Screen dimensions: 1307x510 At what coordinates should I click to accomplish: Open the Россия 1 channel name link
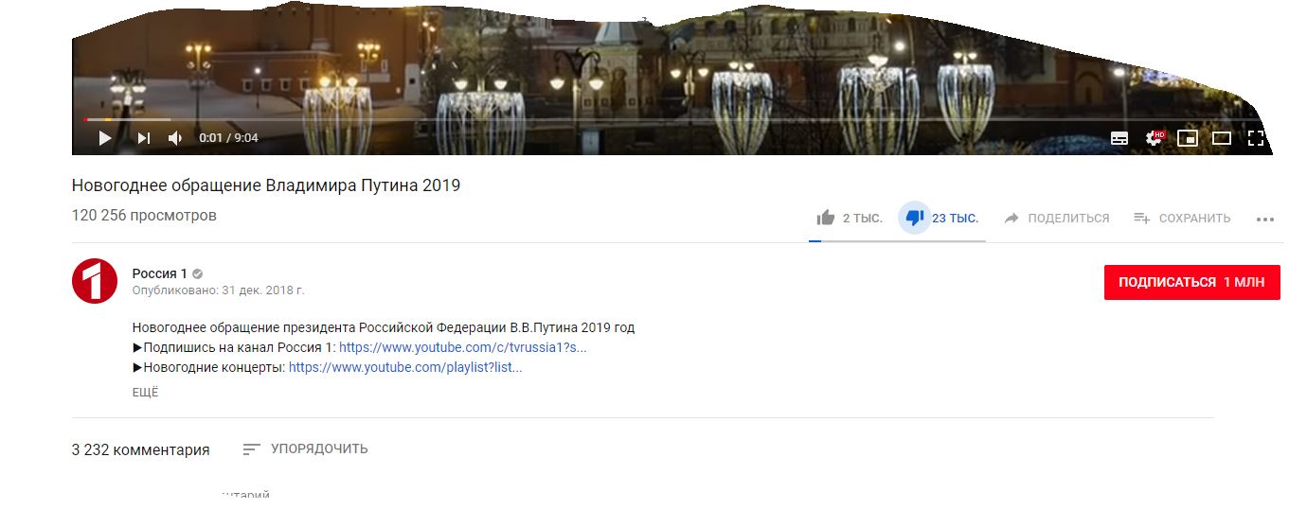(160, 273)
